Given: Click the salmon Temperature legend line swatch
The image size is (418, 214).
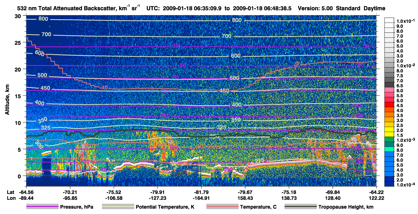Looking at the screenshot, I should pyautogui.click(x=222, y=207).
